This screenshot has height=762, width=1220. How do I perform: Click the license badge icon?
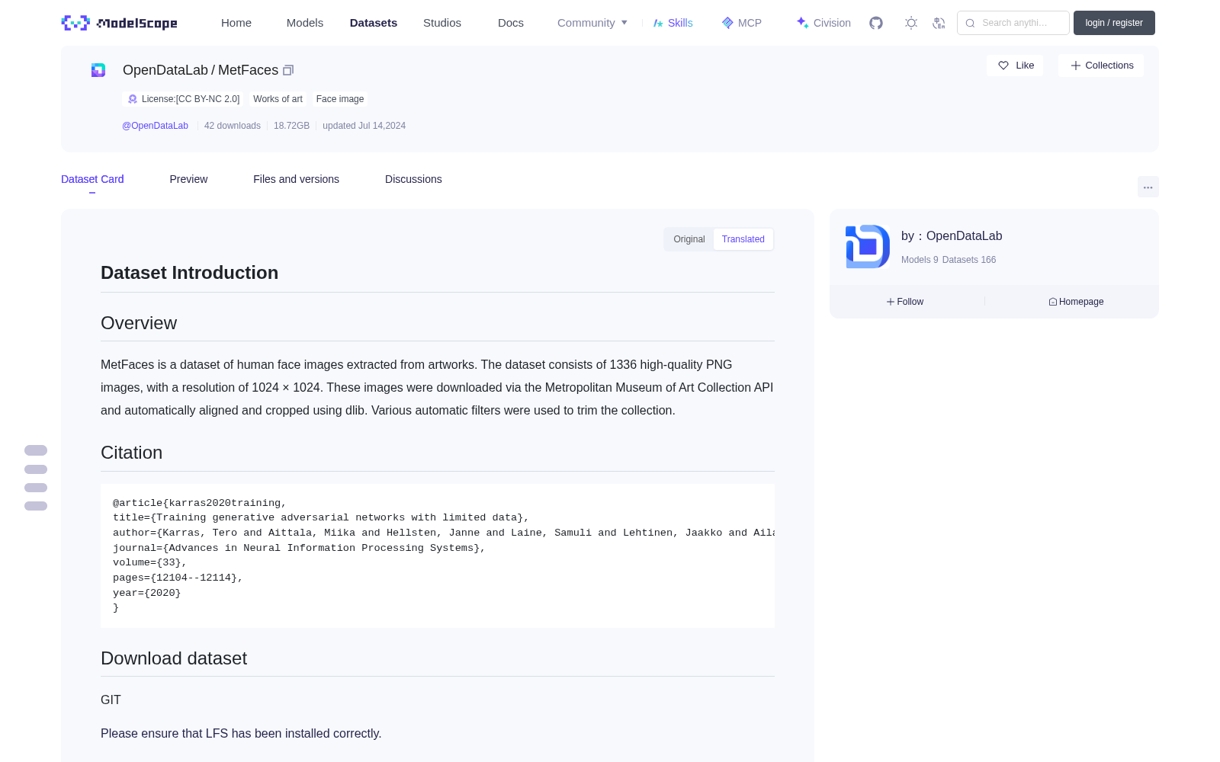click(133, 99)
